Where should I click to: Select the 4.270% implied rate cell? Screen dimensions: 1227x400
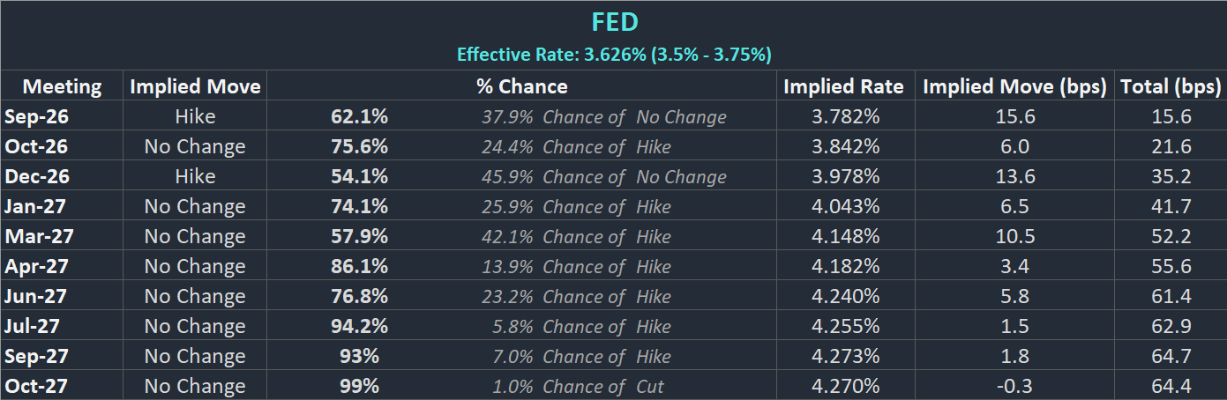pos(844,386)
